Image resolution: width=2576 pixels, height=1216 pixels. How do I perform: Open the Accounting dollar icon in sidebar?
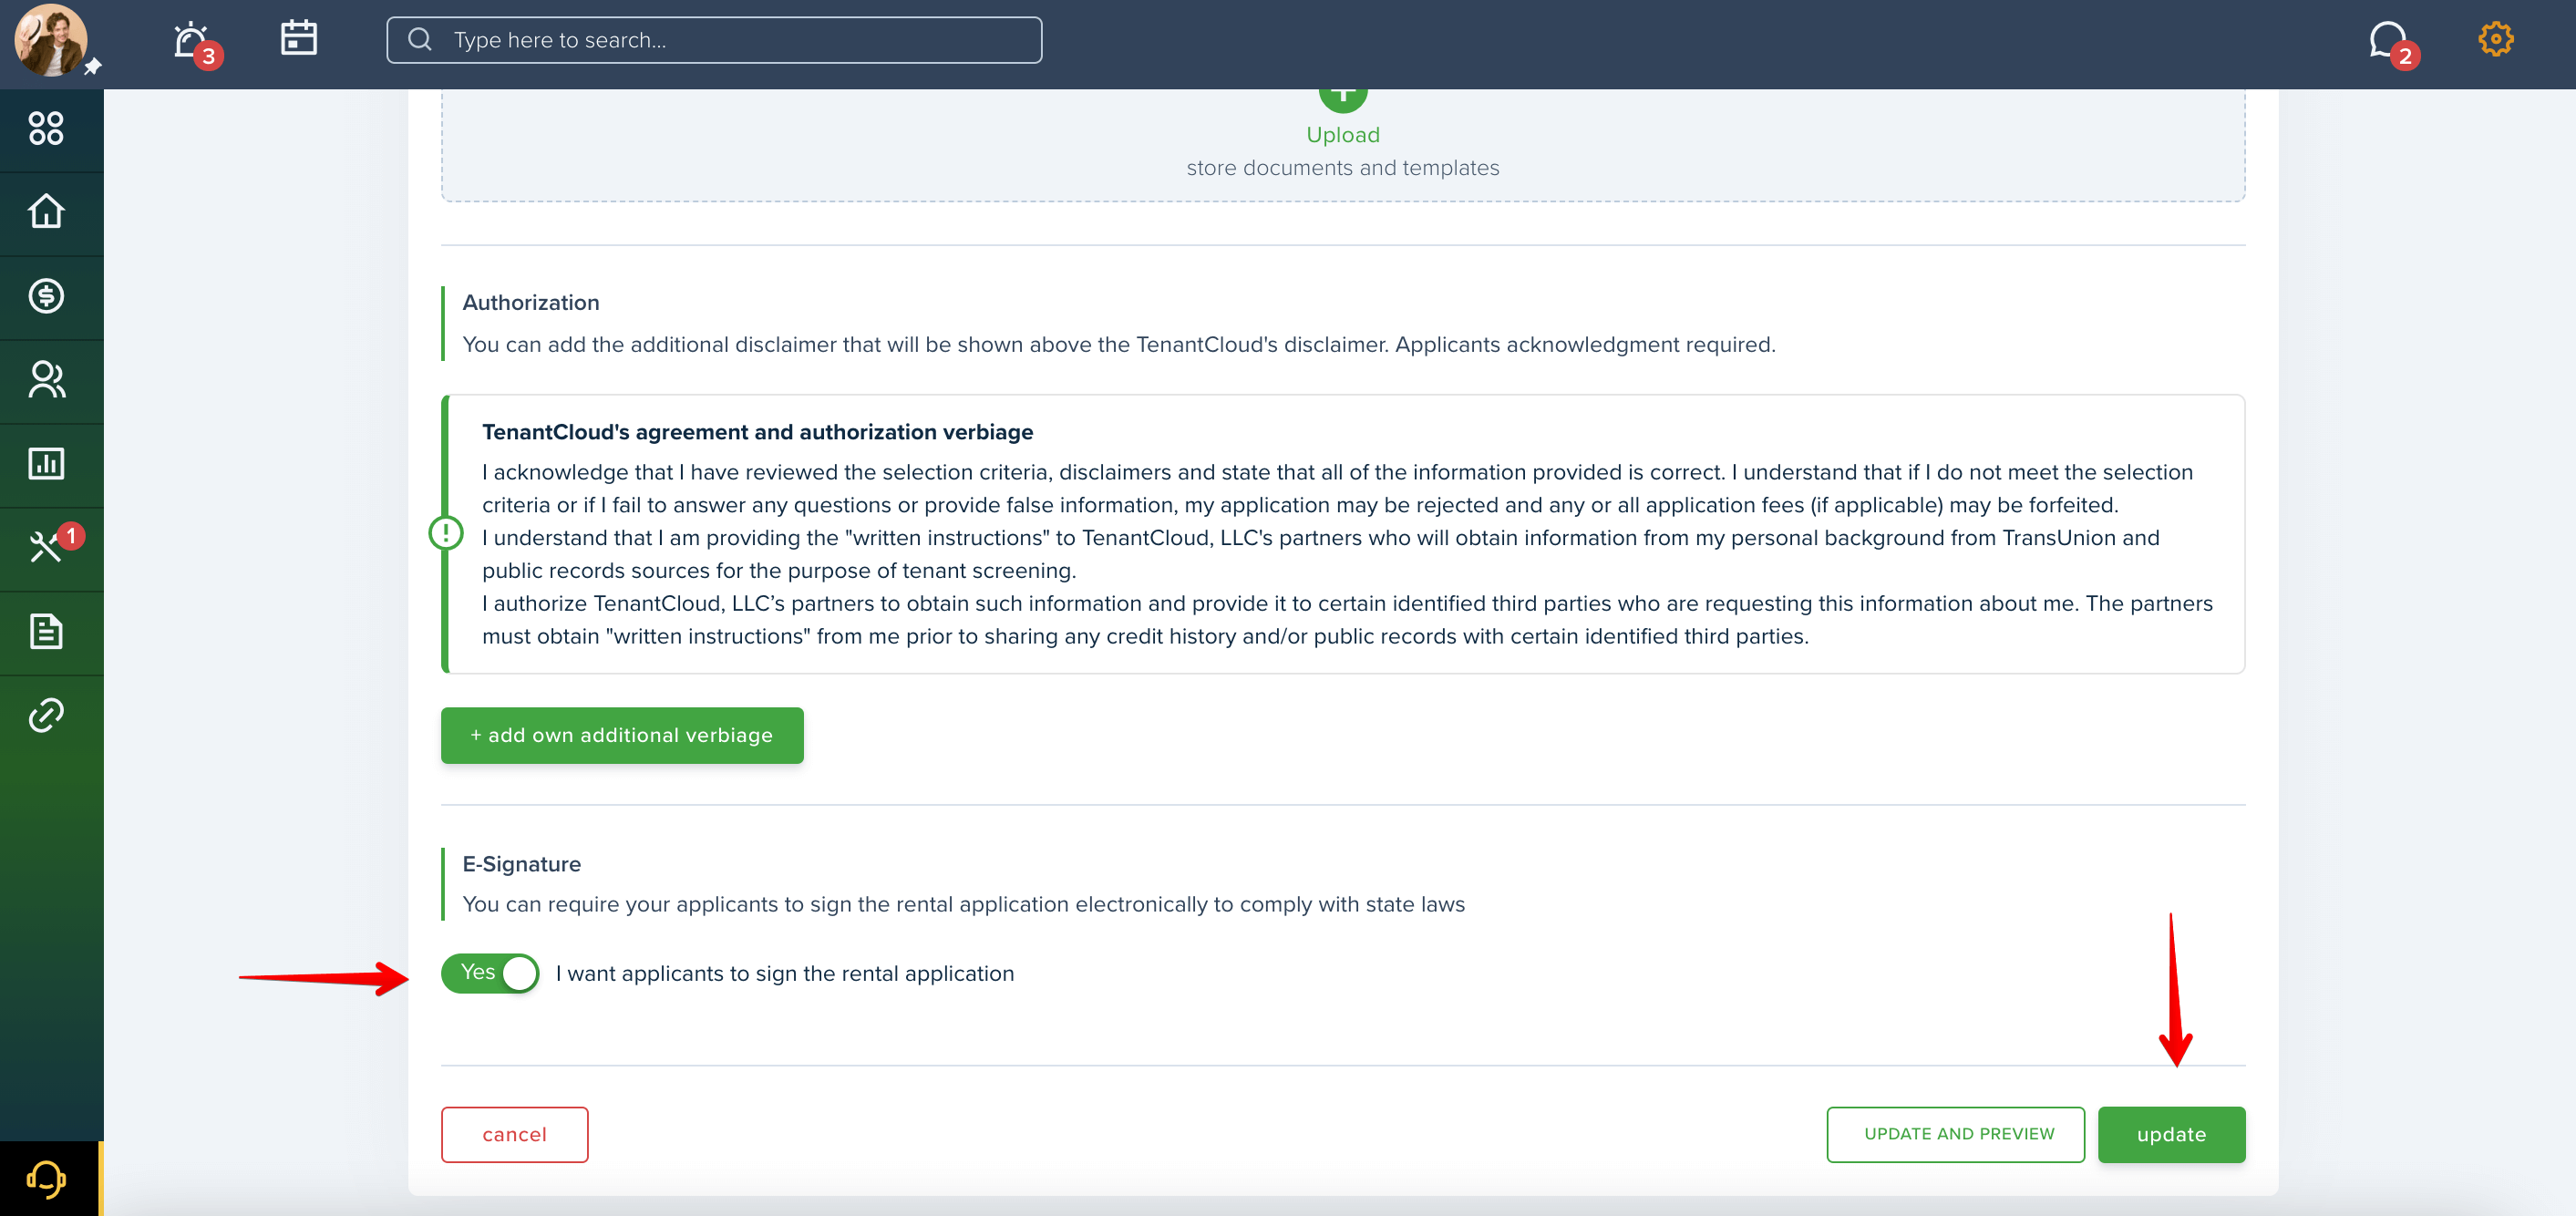coord(46,296)
